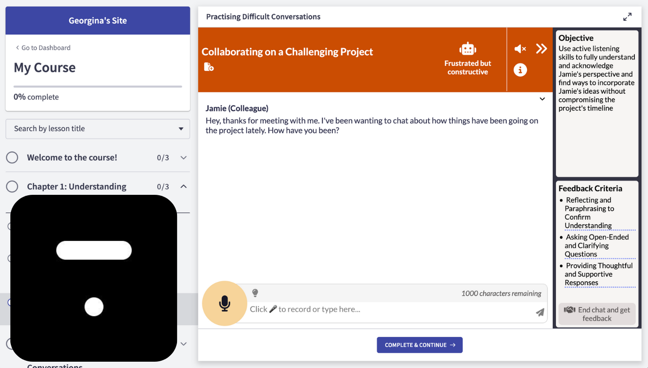Expand lesson to fullscreen view
Image resolution: width=648 pixels, height=368 pixels.
(627, 17)
